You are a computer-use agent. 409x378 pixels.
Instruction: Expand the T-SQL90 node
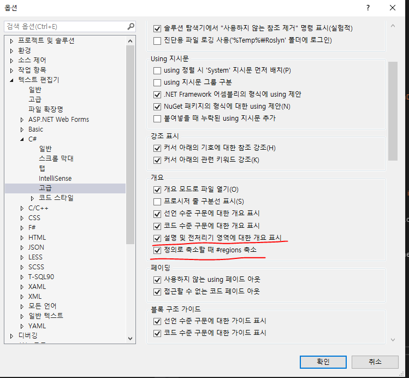(22, 277)
